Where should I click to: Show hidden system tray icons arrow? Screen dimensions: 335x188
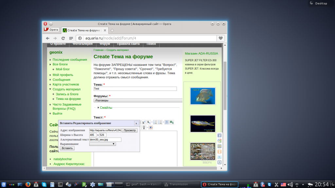point(303,185)
